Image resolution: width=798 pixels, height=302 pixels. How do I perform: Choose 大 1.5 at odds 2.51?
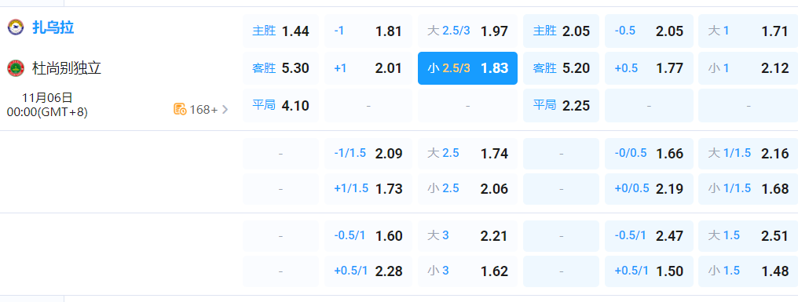coord(748,236)
